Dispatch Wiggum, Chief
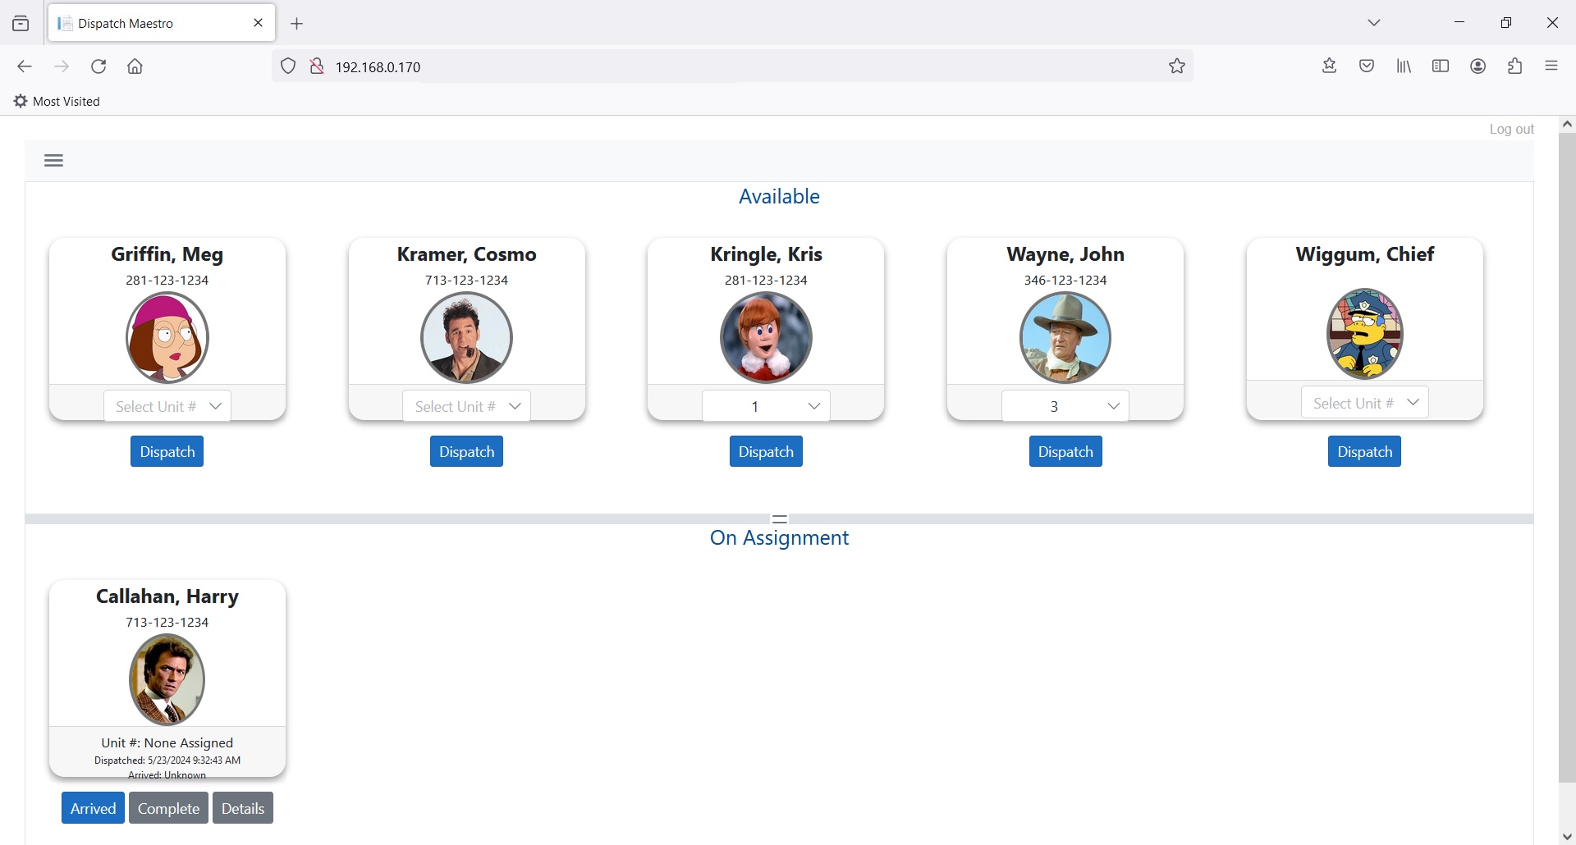This screenshot has height=845, width=1576. pyautogui.click(x=1365, y=452)
